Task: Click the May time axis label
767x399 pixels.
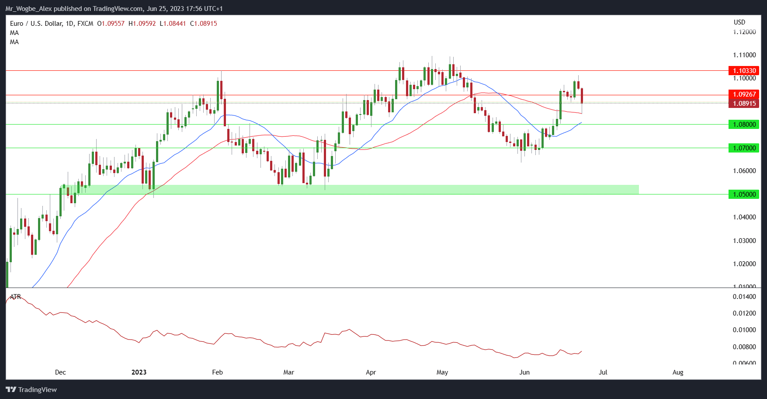Action: [x=442, y=372]
